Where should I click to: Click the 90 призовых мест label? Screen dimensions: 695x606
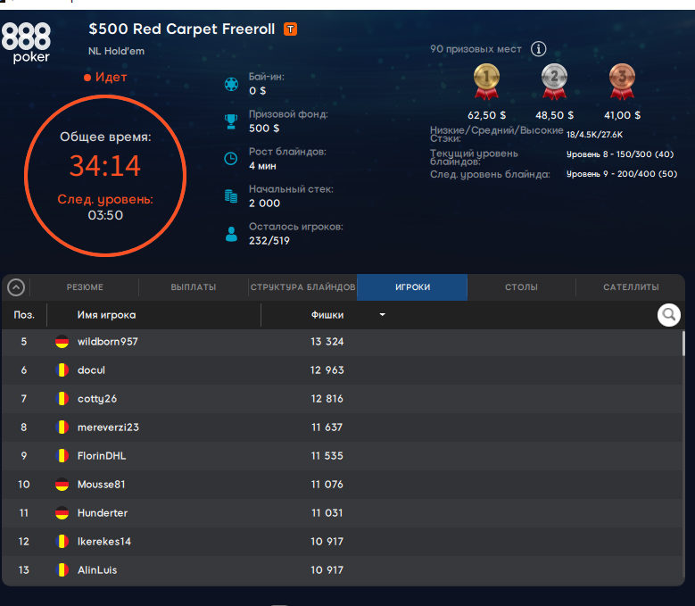[x=476, y=49]
